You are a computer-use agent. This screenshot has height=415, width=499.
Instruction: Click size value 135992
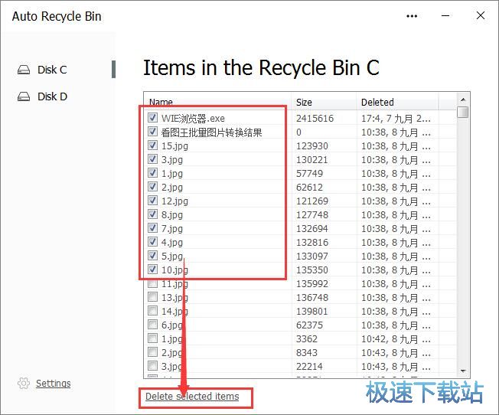(312, 284)
